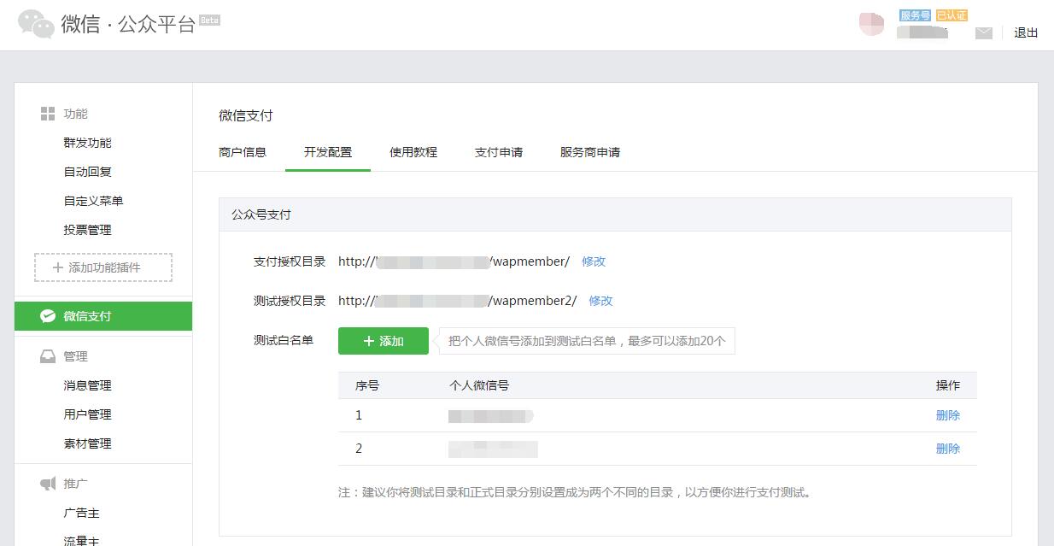Delete whitelist entry number 1
1054x546 pixels.
[947, 415]
